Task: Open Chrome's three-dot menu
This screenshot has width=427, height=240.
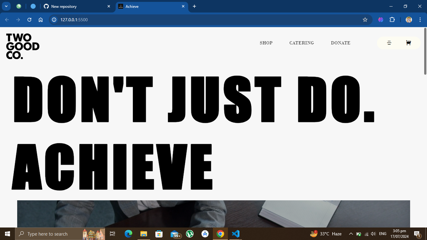Action: (x=420, y=20)
